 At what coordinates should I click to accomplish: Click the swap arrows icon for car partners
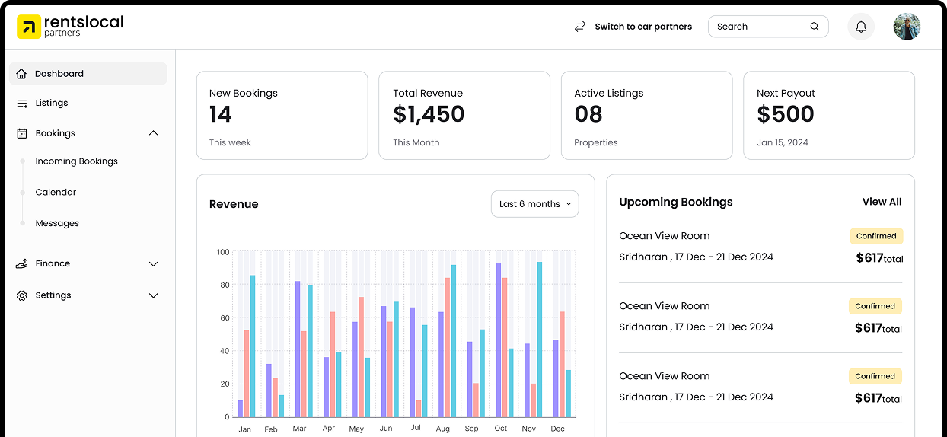click(x=580, y=27)
